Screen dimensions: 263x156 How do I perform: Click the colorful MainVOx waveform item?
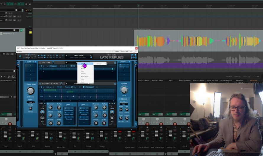point(199,41)
